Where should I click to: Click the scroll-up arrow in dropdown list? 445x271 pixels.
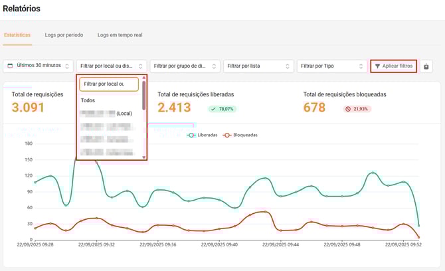coord(144,78)
